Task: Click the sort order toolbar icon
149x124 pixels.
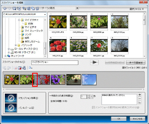Action: [24, 8]
